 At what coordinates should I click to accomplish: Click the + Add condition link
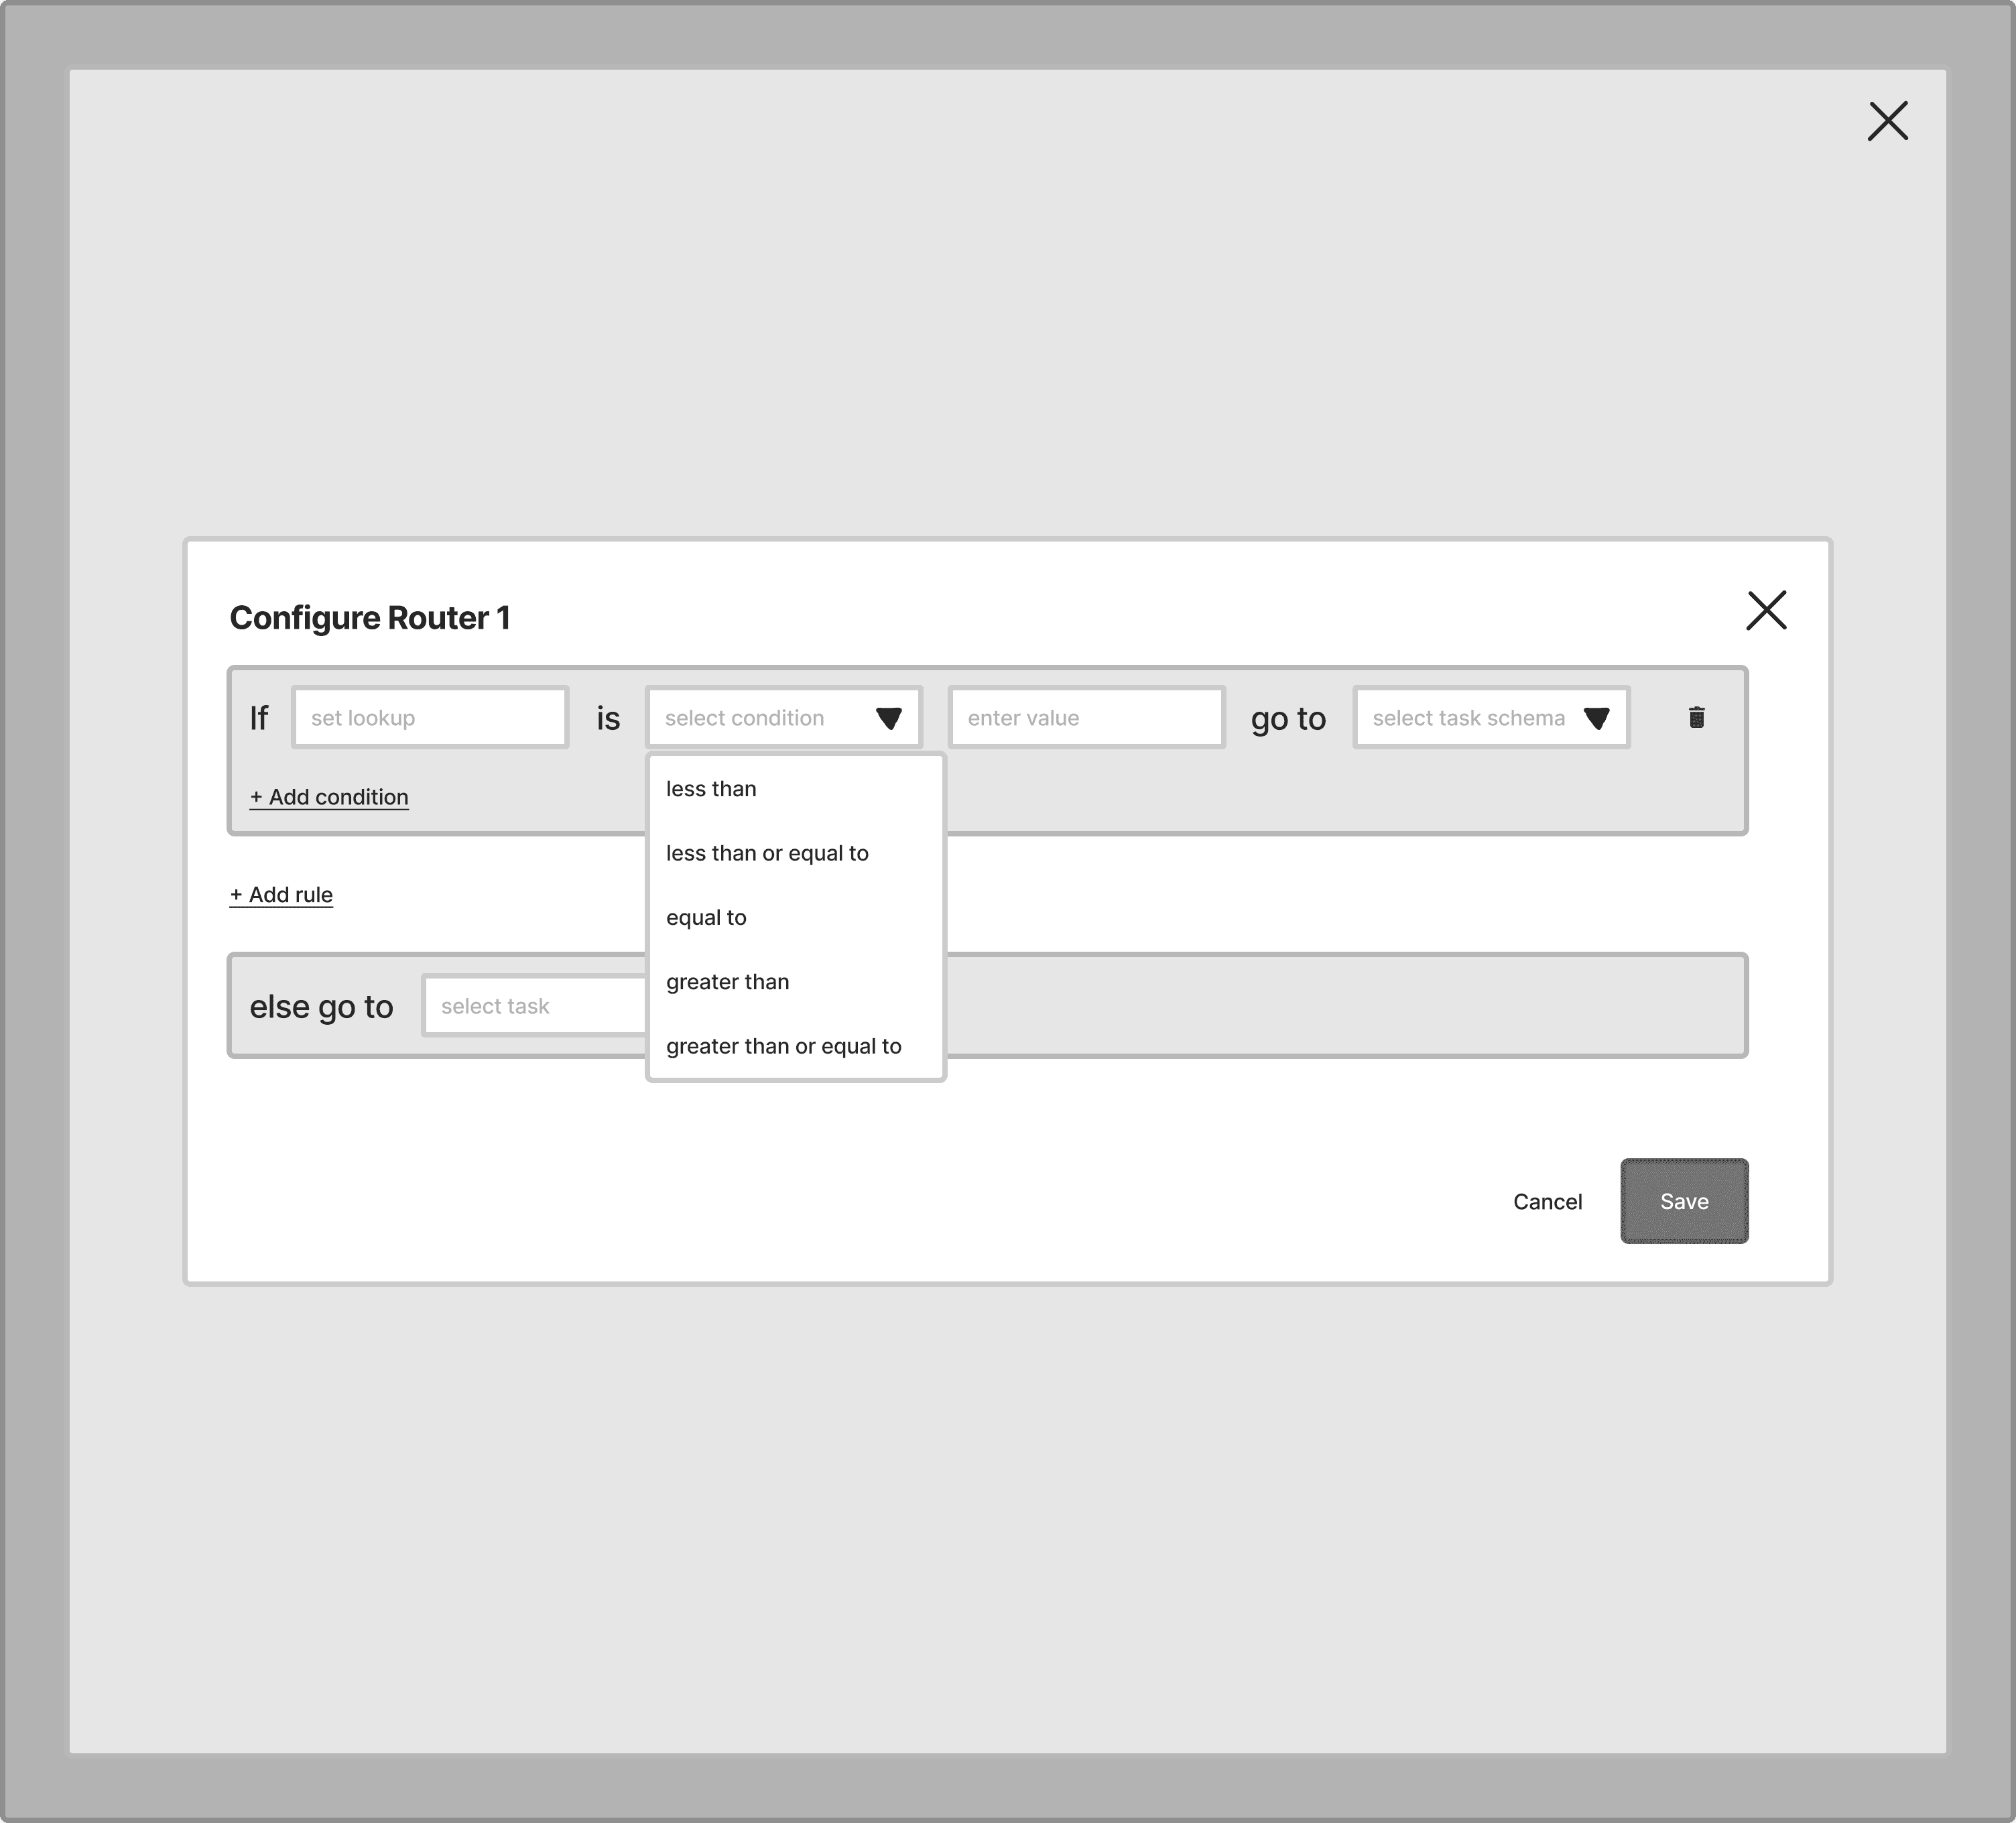pos(329,797)
